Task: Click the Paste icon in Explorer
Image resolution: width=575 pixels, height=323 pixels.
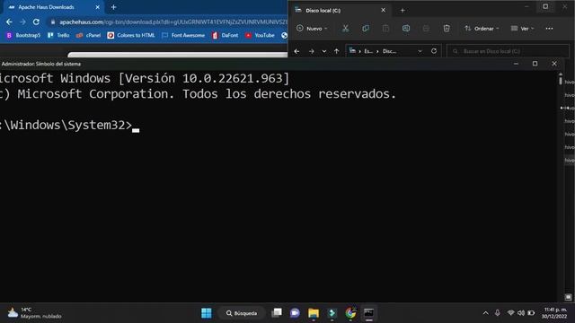Action: 385,29
